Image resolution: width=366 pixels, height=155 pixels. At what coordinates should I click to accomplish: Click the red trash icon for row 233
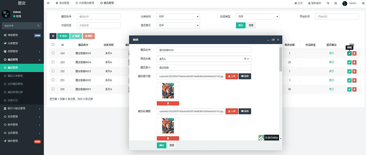354,62
